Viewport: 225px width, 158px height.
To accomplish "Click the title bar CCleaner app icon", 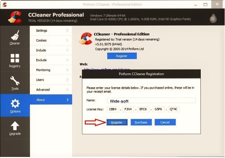I will click(4, 4).
